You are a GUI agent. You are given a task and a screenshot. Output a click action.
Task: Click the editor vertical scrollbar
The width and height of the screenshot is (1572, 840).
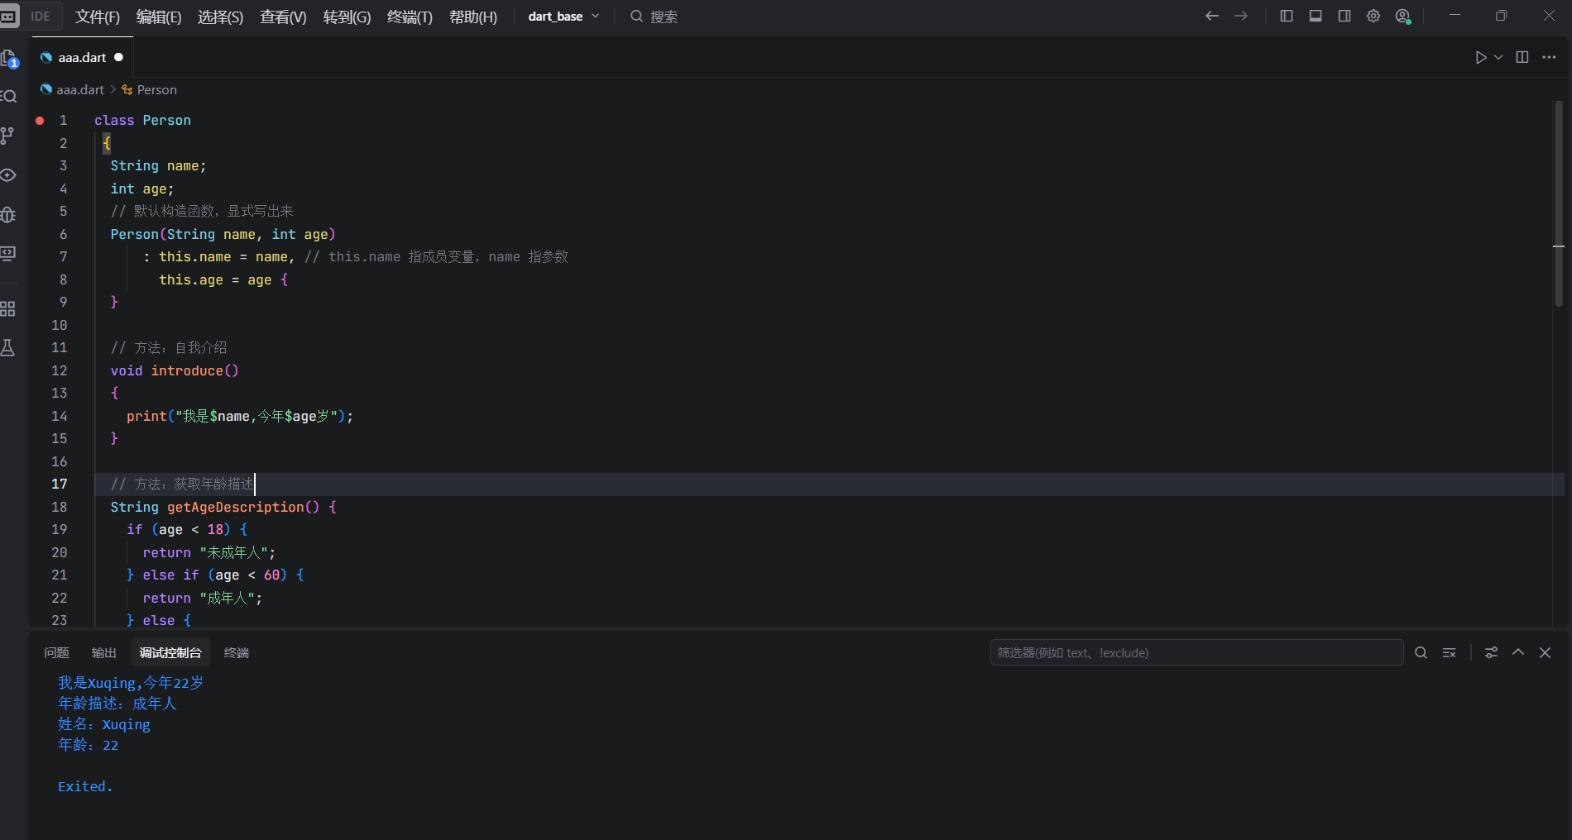coord(1559,203)
